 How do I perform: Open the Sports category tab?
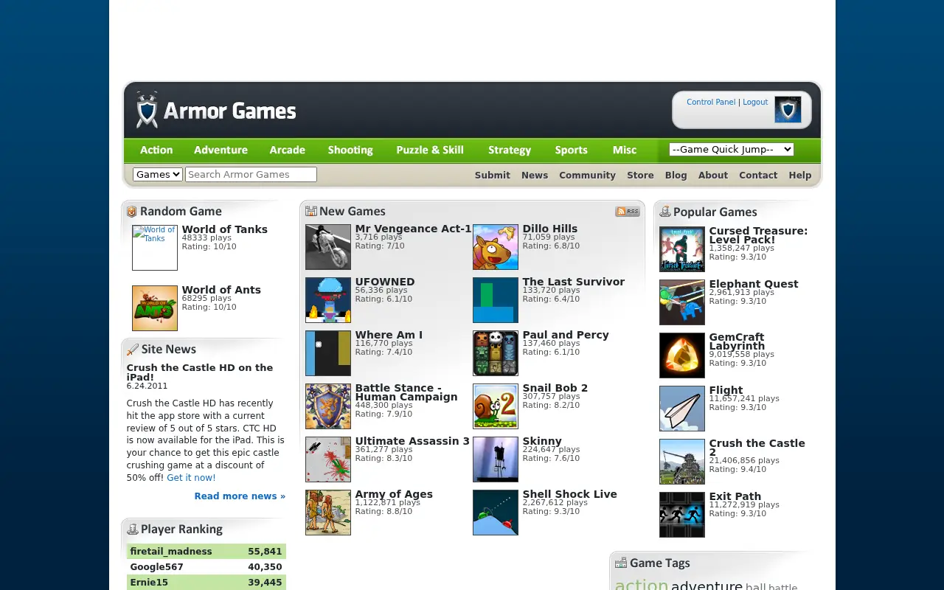(572, 150)
